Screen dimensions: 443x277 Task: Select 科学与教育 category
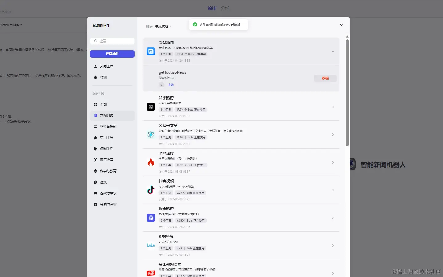pos(112,171)
